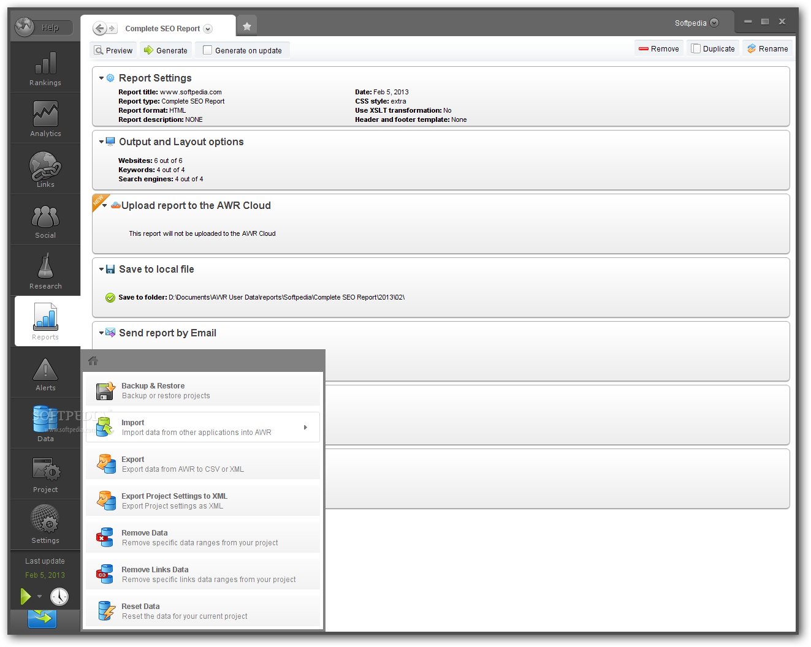
Task: Open the Settings section in the sidebar
Action: click(45, 525)
